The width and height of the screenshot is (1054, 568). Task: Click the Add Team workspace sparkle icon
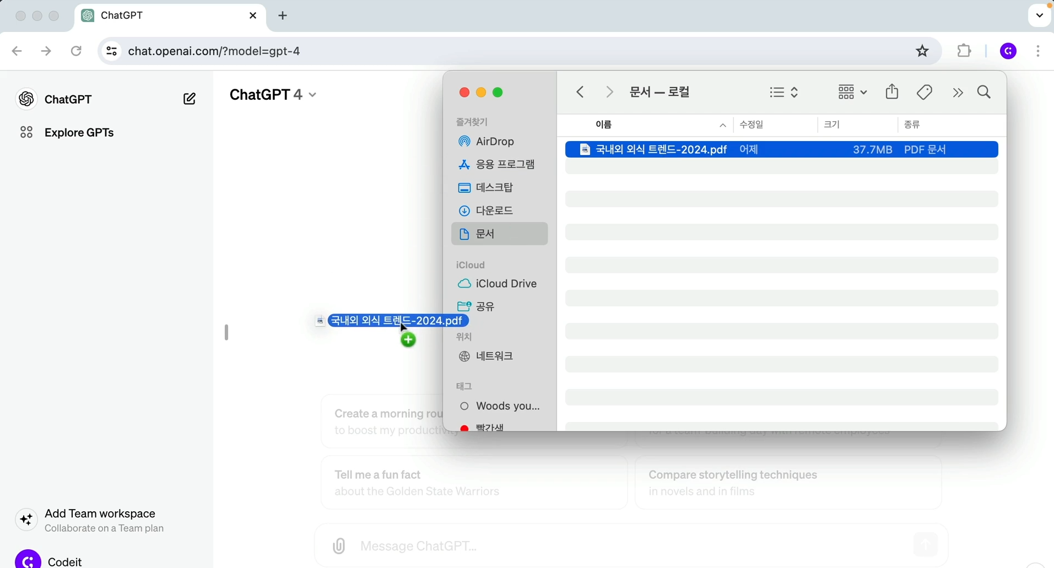point(26,520)
